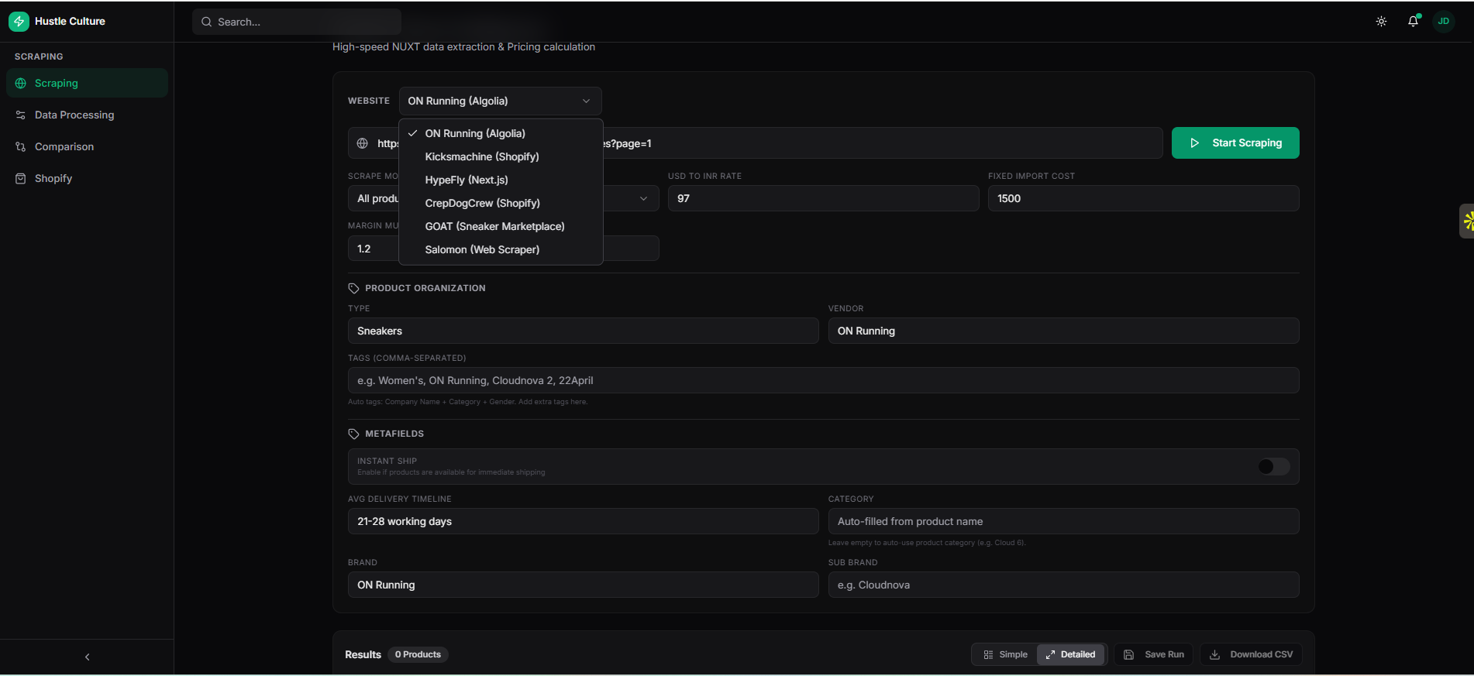Screen dimensions: 1474x676
Task: Edit the Vendor field
Action: [1063, 331]
